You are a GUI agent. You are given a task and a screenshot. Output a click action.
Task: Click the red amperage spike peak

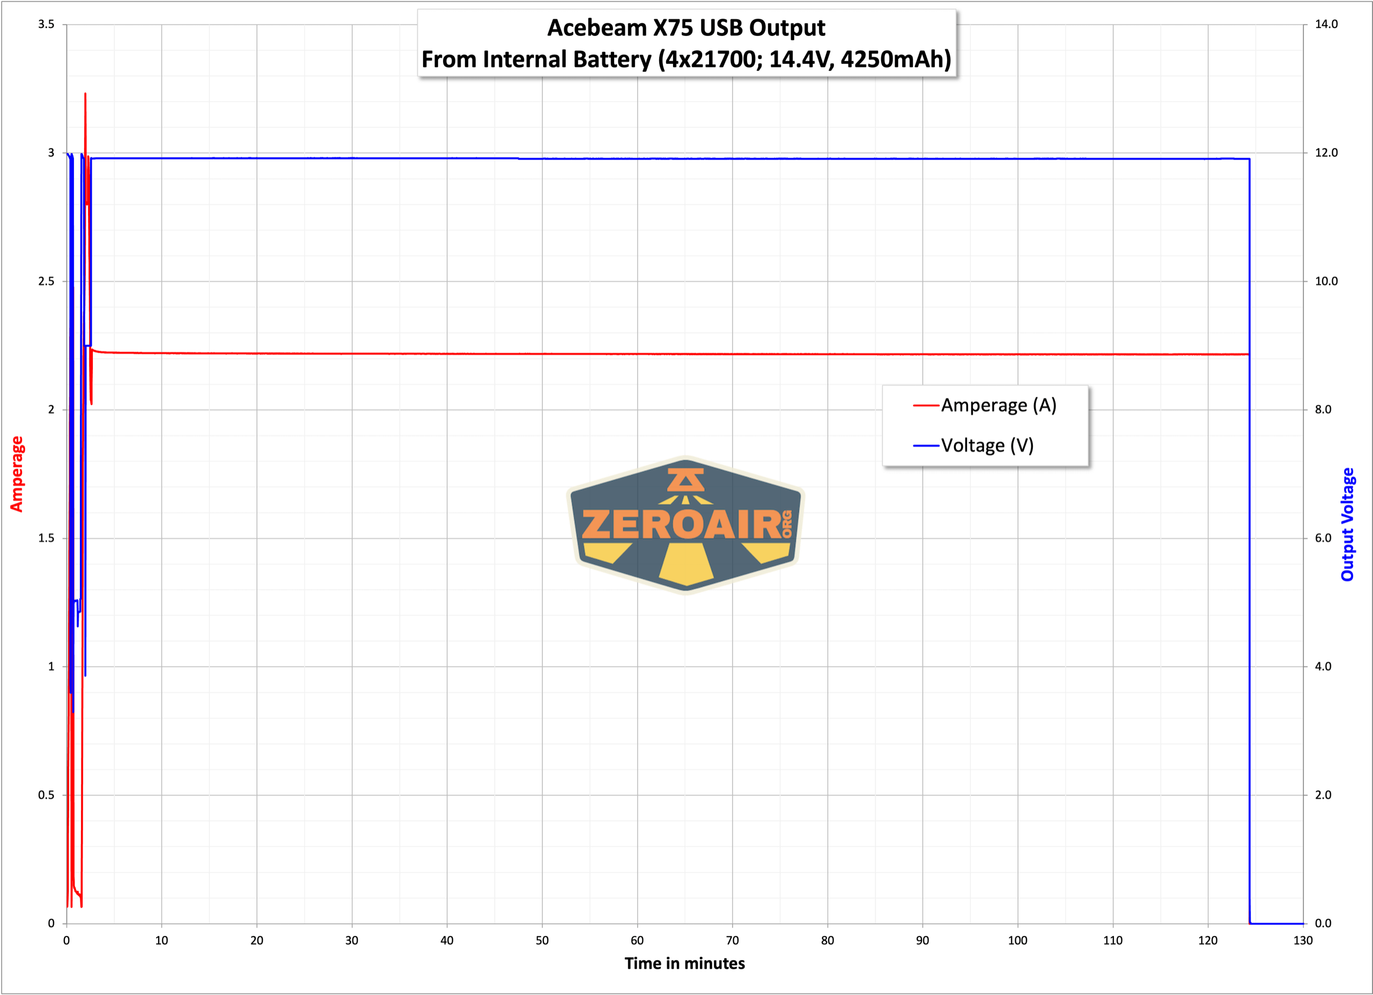click(85, 95)
